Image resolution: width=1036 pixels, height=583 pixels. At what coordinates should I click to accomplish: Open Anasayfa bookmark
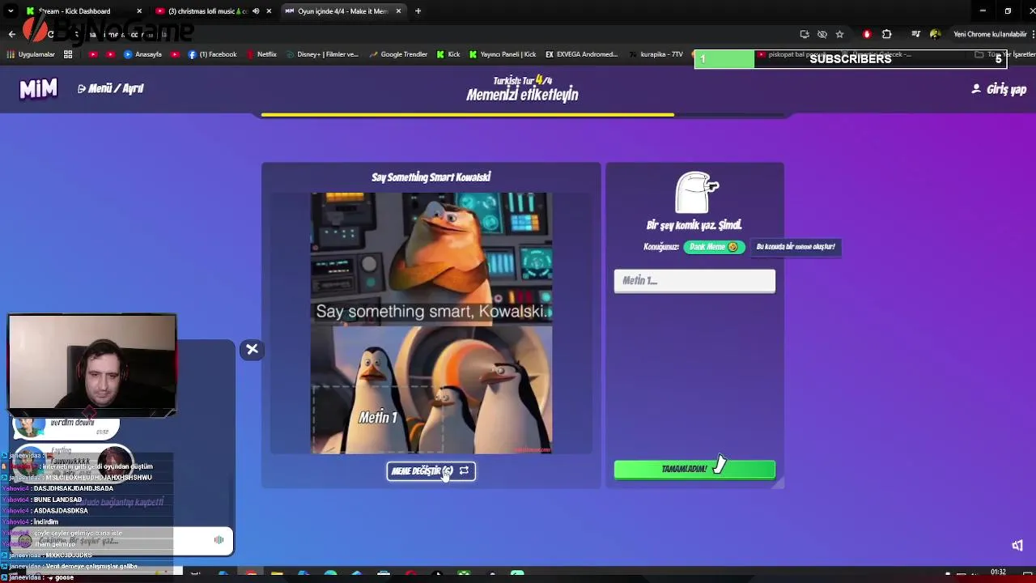coord(142,54)
